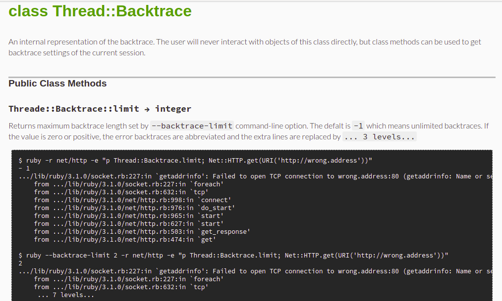Screen dimensions: 502x301
Task: Click the Threade::Backtrace::limit method heading
Action: (100, 109)
